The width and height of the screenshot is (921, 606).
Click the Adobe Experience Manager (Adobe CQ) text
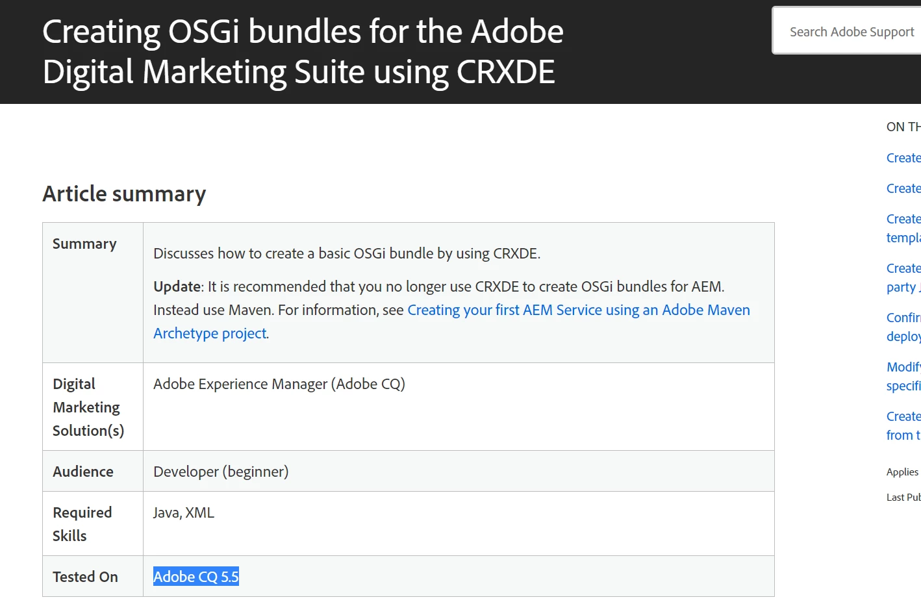coord(279,384)
